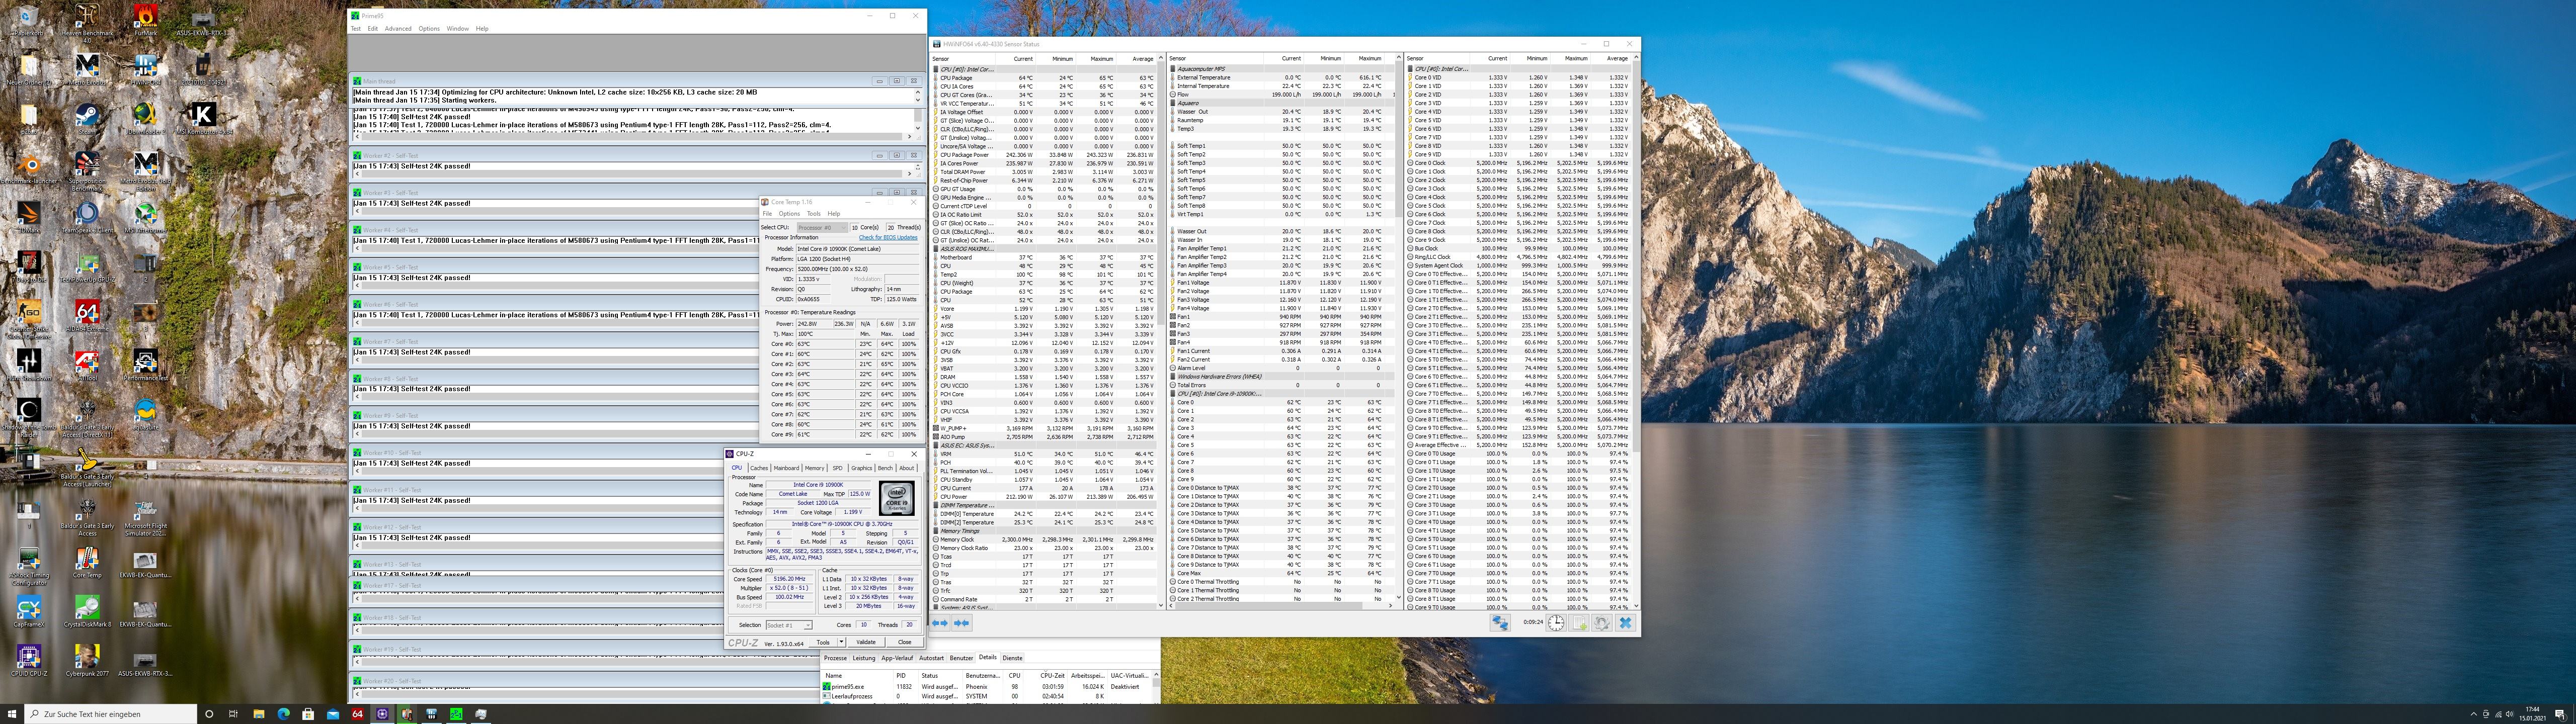Select the Steam desktop icon
Image resolution: width=2576 pixels, height=724 pixels.
click(x=87, y=120)
